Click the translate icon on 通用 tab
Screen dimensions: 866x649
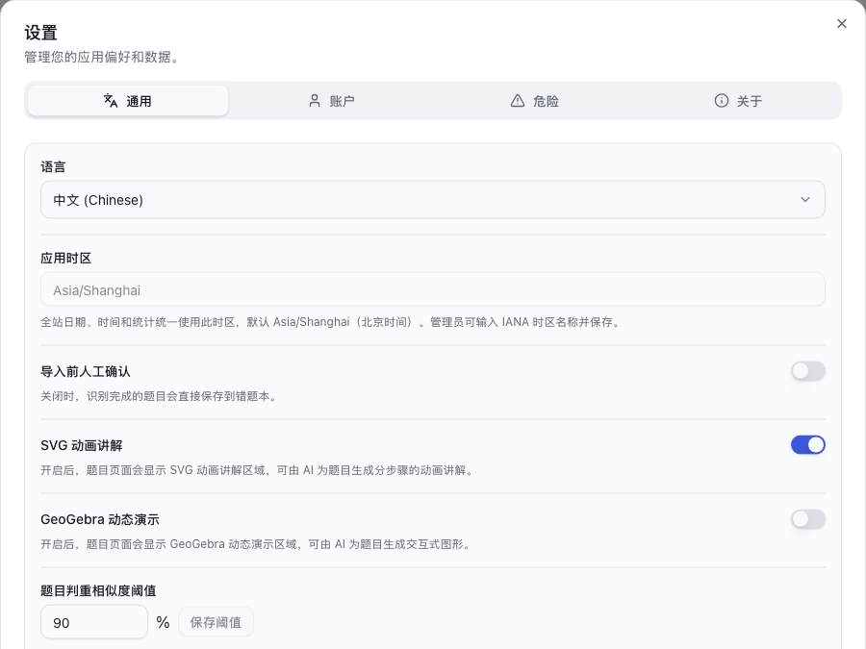tap(111, 100)
